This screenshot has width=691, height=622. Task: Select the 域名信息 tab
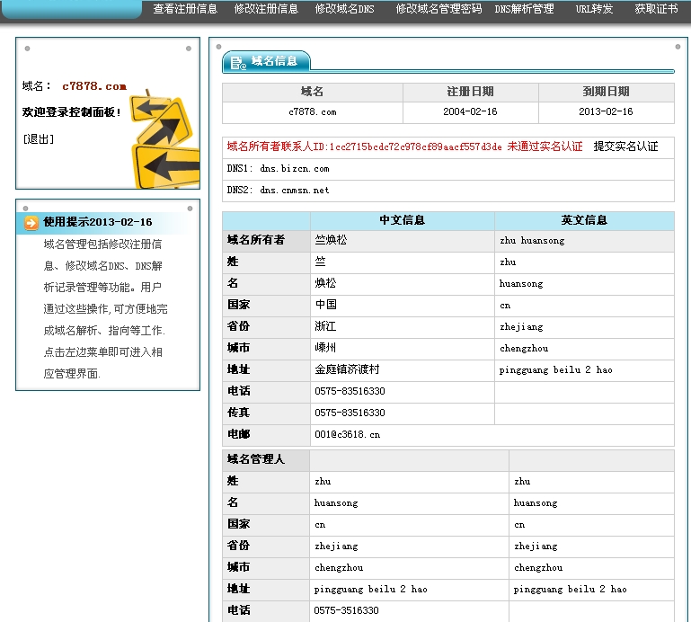(x=266, y=61)
